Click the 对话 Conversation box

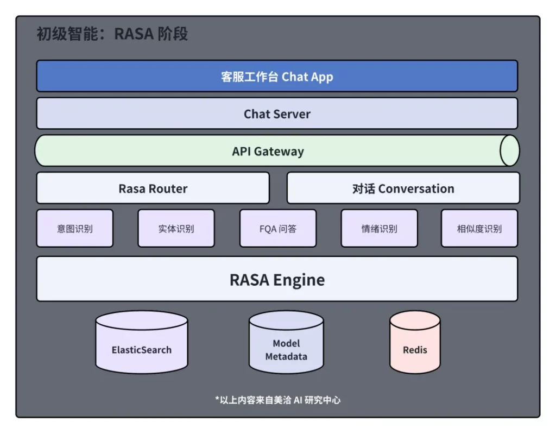pyautogui.click(x=403, y=188)
